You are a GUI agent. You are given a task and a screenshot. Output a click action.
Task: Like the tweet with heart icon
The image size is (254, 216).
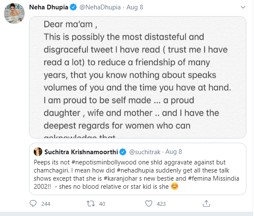click(x=149, y=204)
